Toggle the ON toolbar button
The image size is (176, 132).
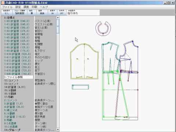click(52, 12)
